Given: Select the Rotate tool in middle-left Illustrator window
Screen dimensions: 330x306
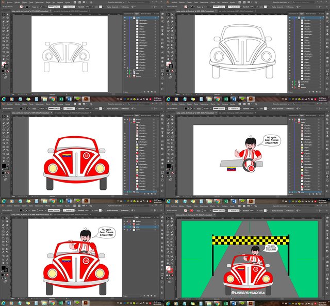Looking at the screenshot, I should click(x=4, y=136).
